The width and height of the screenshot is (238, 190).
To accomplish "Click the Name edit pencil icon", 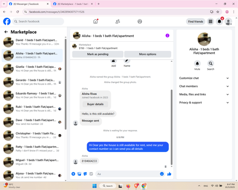I will [x=127, y=61].
